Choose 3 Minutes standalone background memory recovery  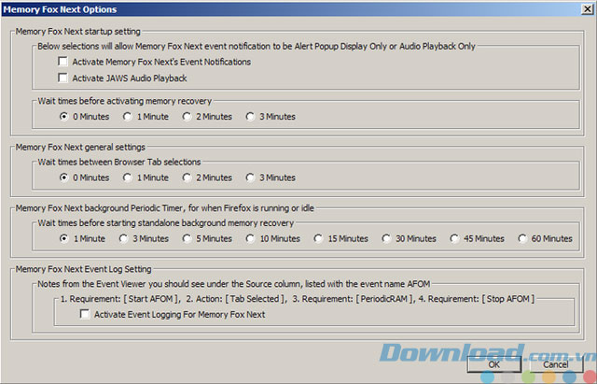coord(123,238)
